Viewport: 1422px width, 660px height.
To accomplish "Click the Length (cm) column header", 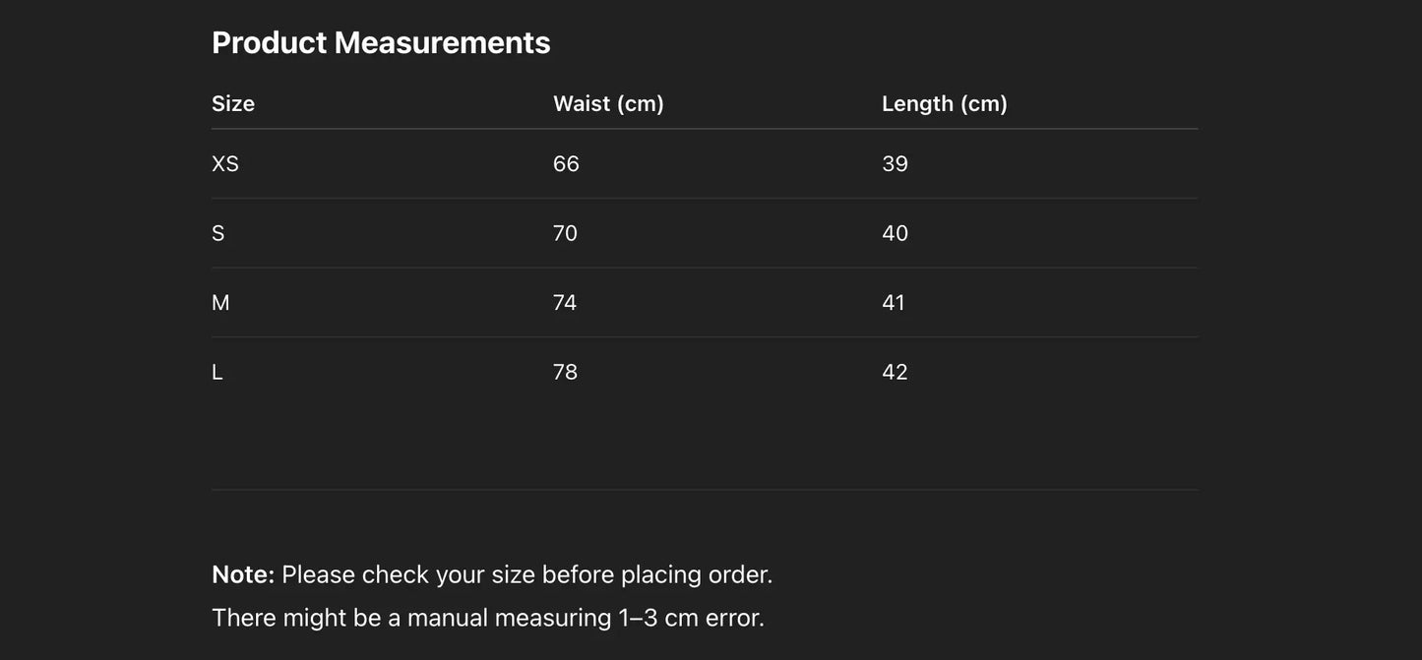I will pyautogui.click(x=944, y=103).
